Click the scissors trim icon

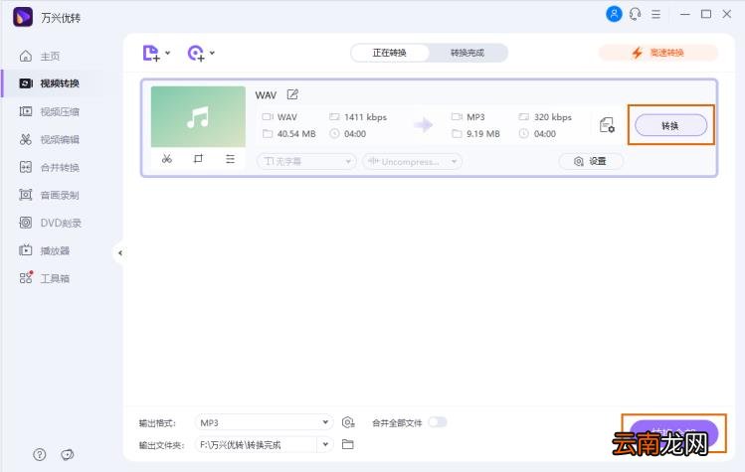(167, 159)
